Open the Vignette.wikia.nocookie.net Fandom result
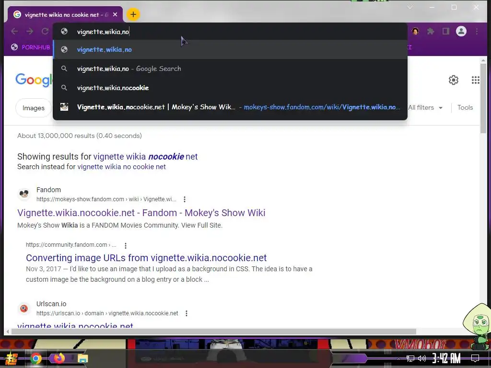This screenshot has width=491, height=368. (141, 213)
